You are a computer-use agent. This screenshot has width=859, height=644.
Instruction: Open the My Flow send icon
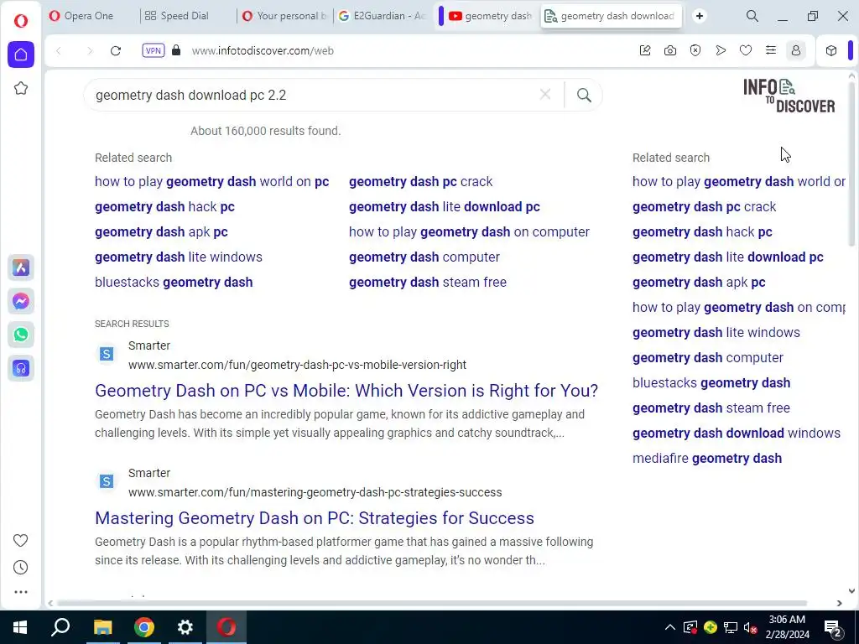(721, 50)
